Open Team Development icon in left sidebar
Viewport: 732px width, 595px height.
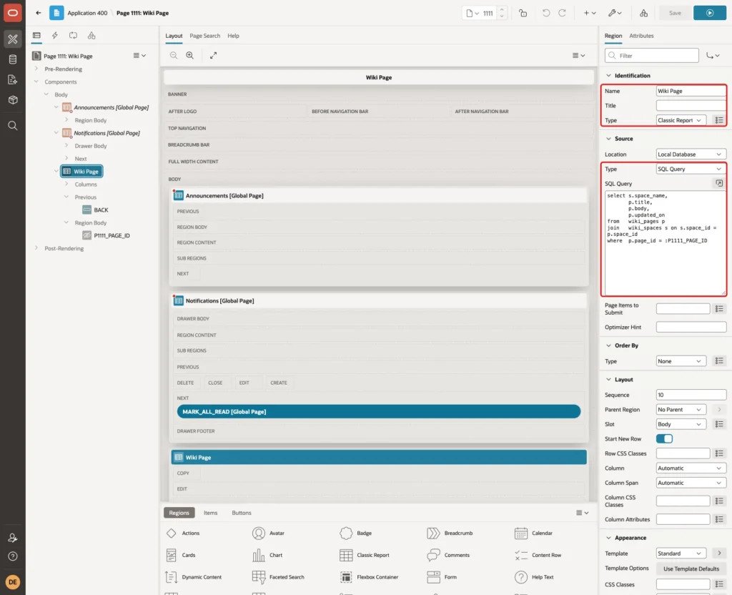click(13, 80)
